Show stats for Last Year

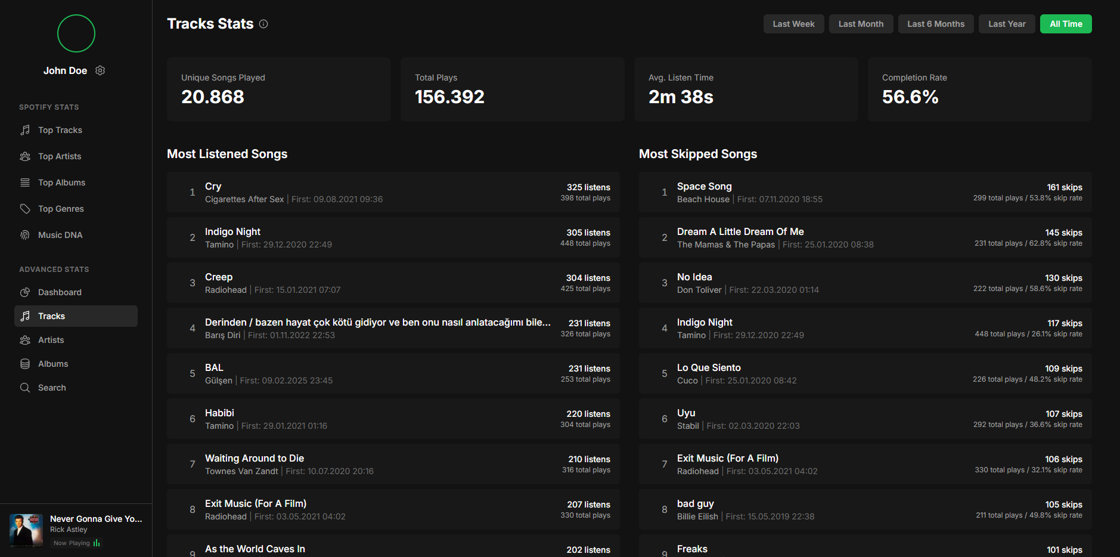tap(1007, 24)
